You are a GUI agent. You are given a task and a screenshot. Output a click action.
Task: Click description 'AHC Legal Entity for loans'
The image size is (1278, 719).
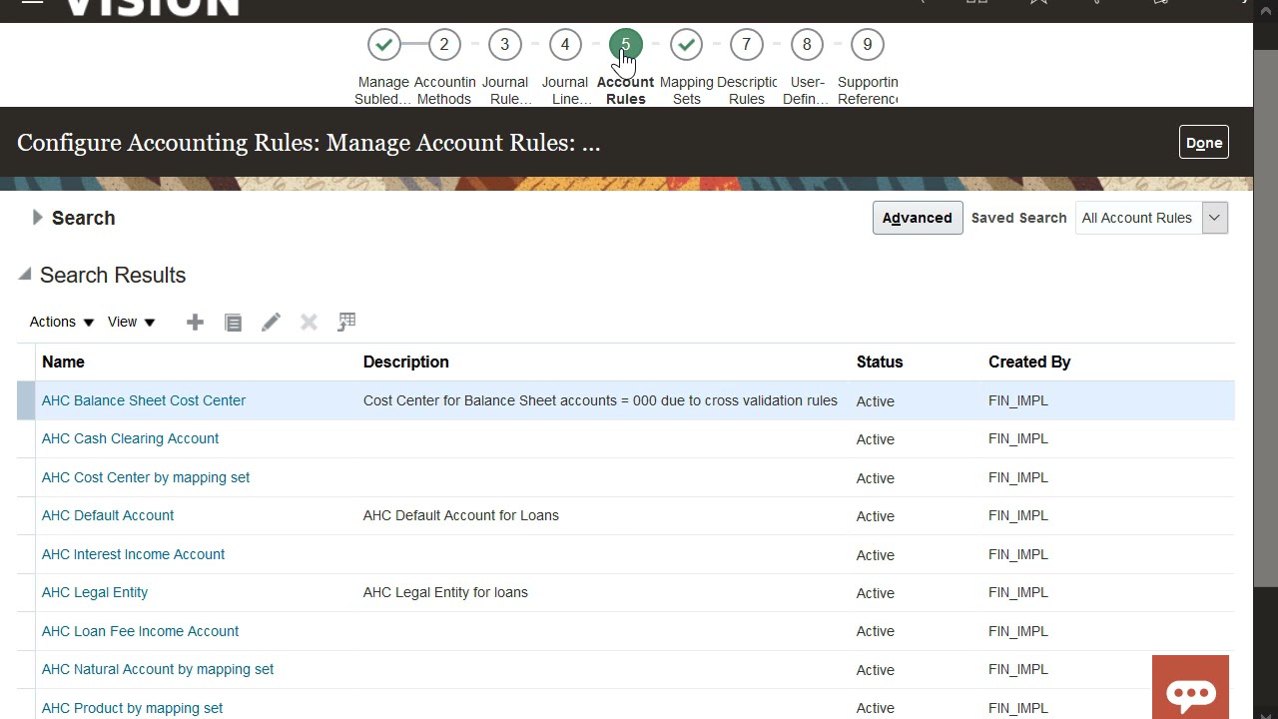(445, 592)
